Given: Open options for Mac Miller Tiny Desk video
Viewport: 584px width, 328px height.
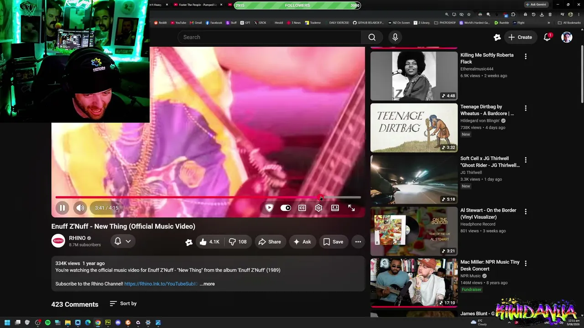Looking at the screenshot, I should (526, 263).
